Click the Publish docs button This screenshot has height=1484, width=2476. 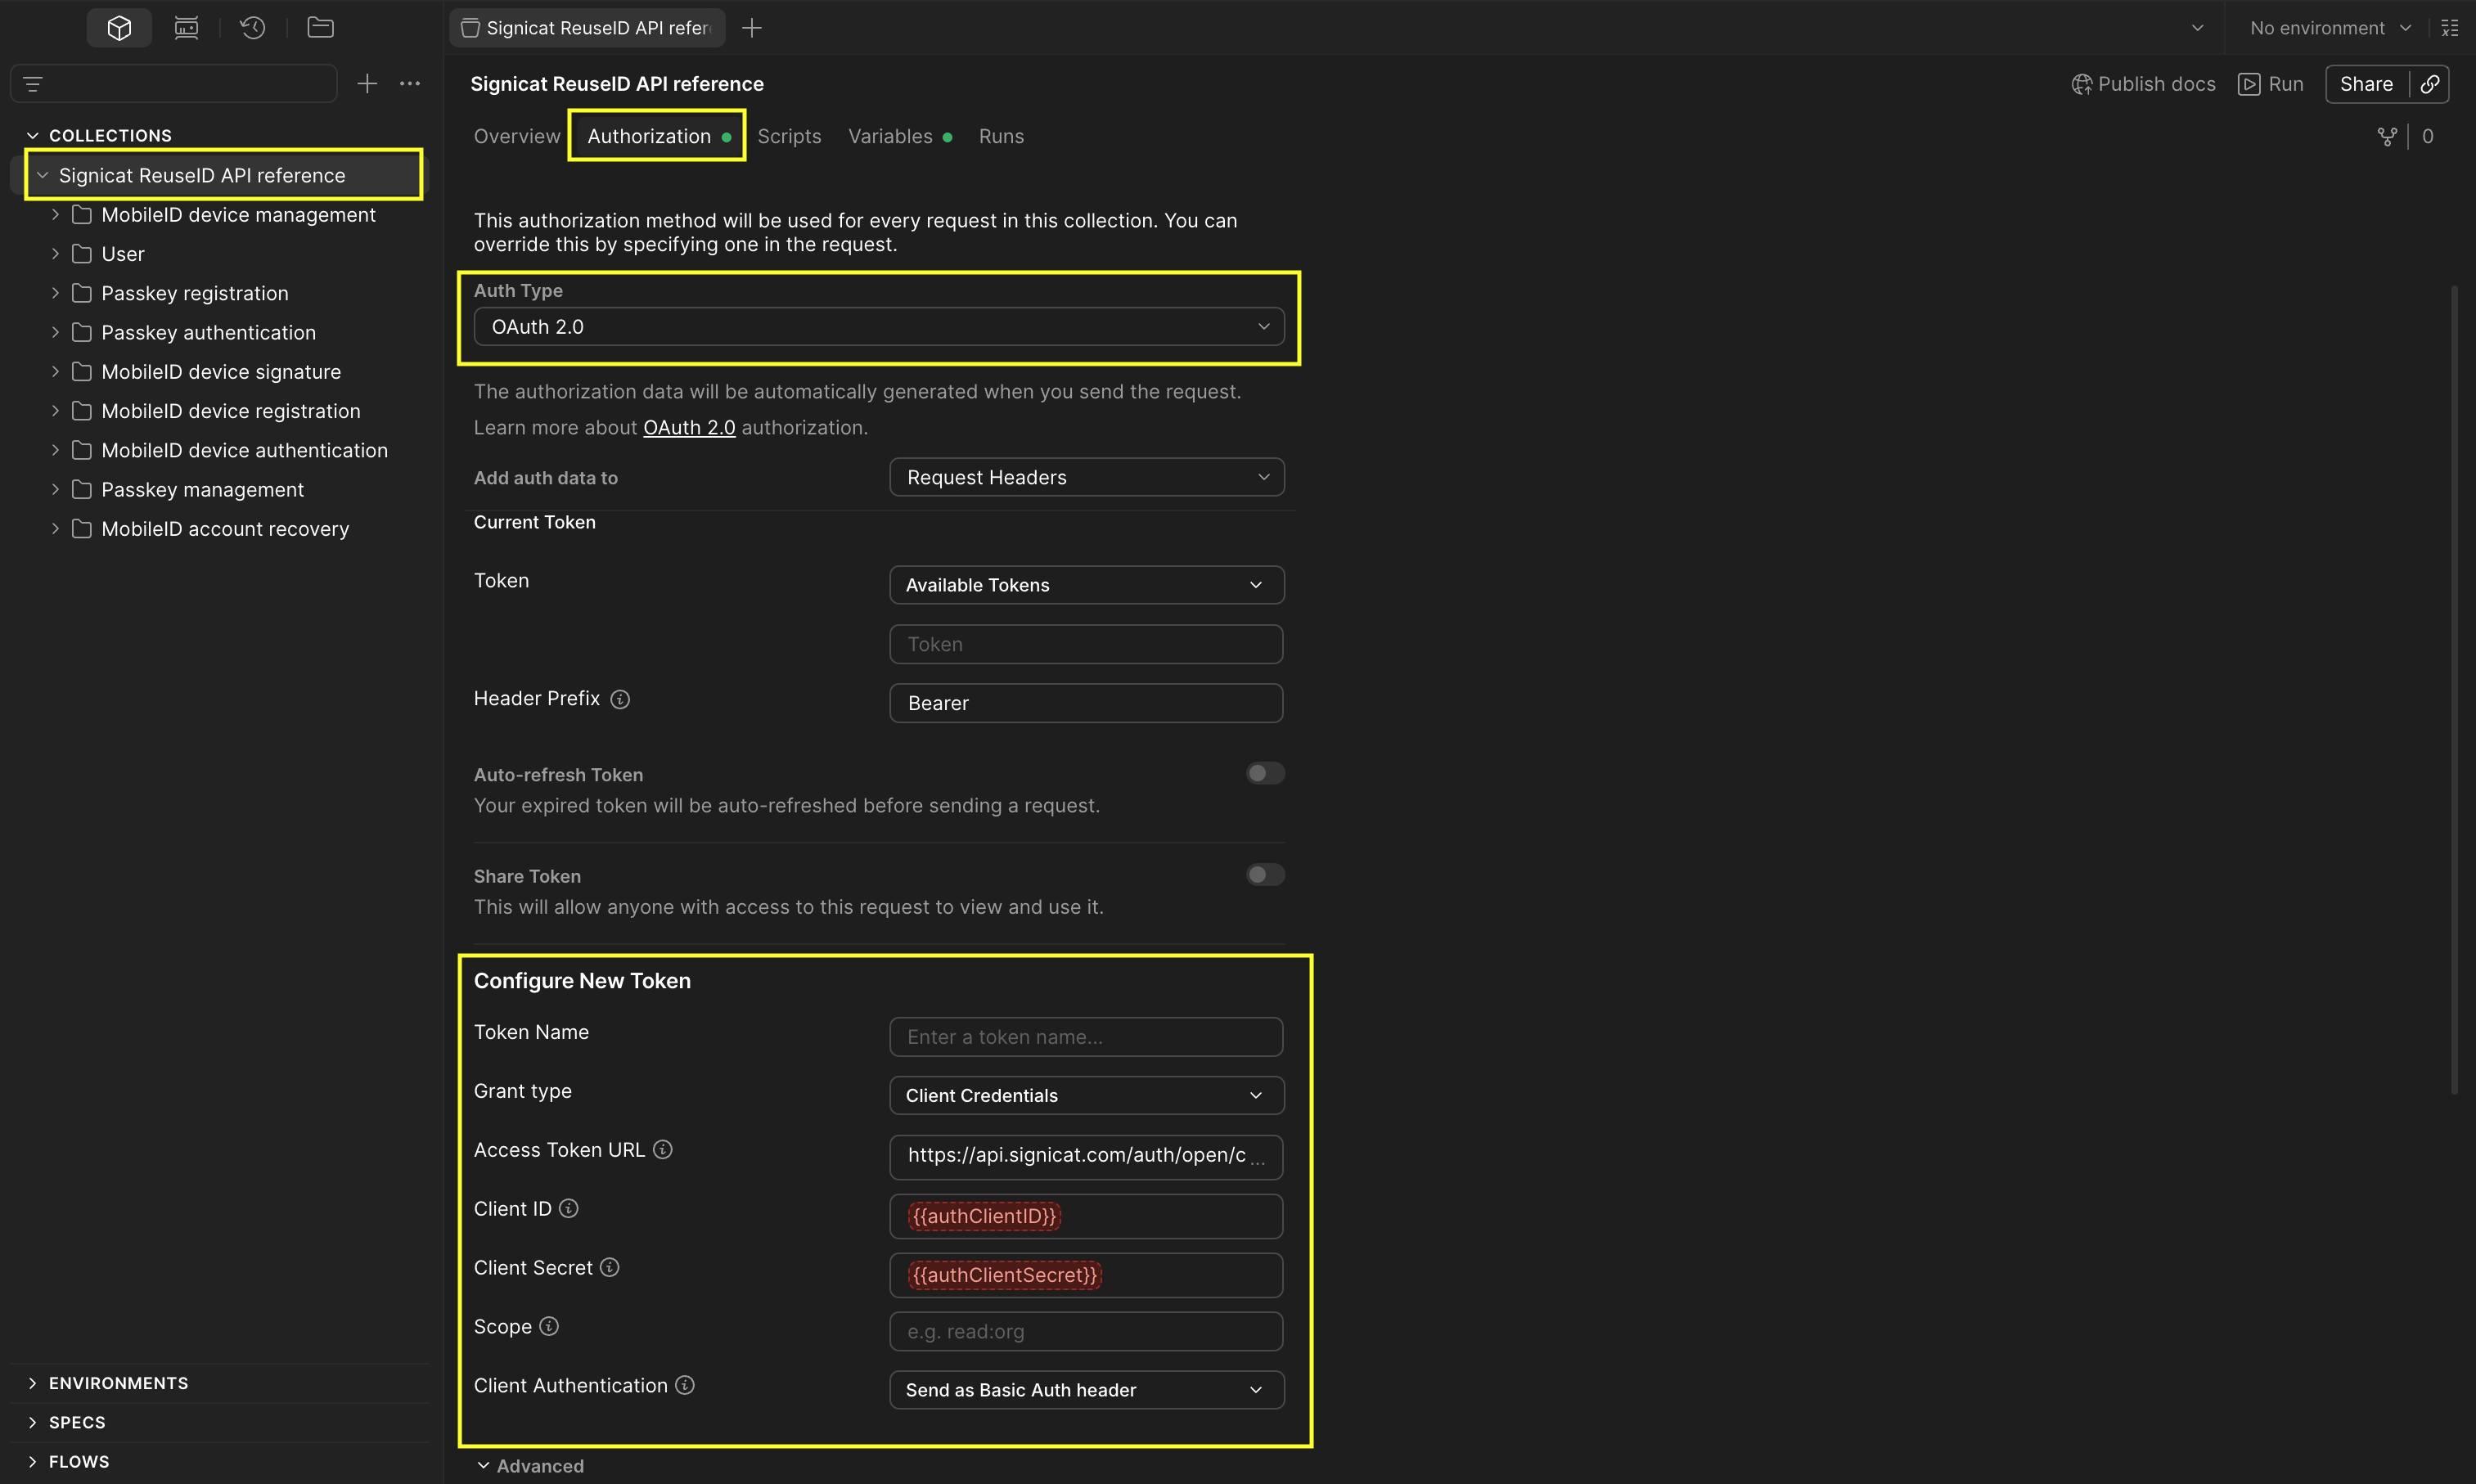click(x=2143, y=84)
